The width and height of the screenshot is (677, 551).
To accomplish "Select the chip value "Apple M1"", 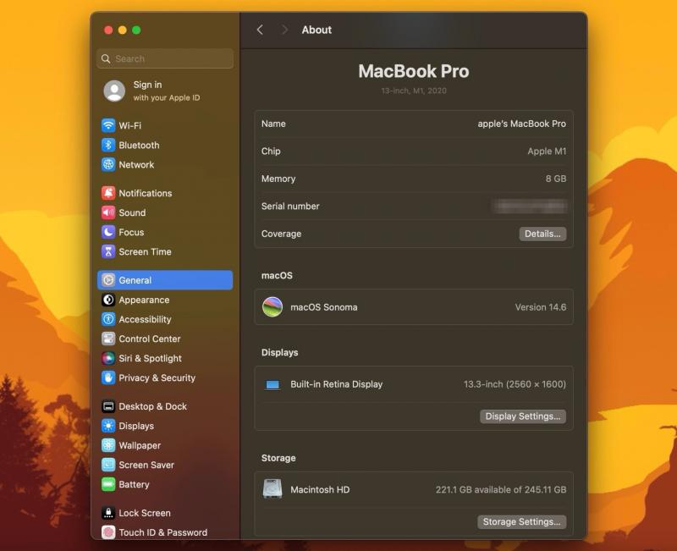I will [547, 152].
